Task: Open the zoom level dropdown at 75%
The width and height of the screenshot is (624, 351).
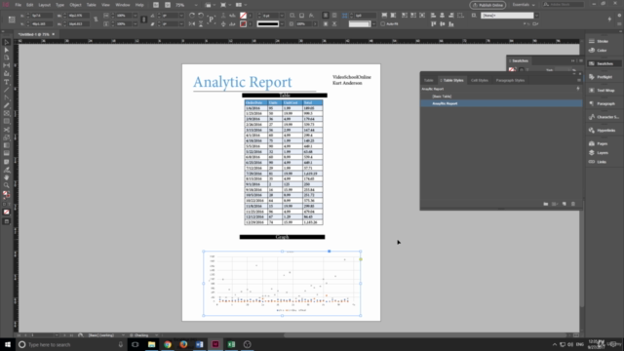Action: 196,5
